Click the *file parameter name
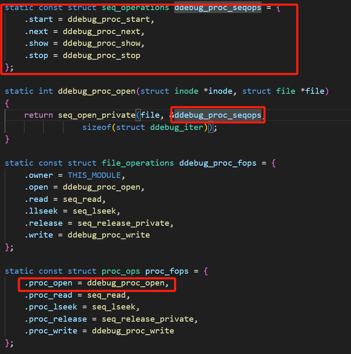Image resolution: width=351 pixels, height=354 pixels. point(312,91)
